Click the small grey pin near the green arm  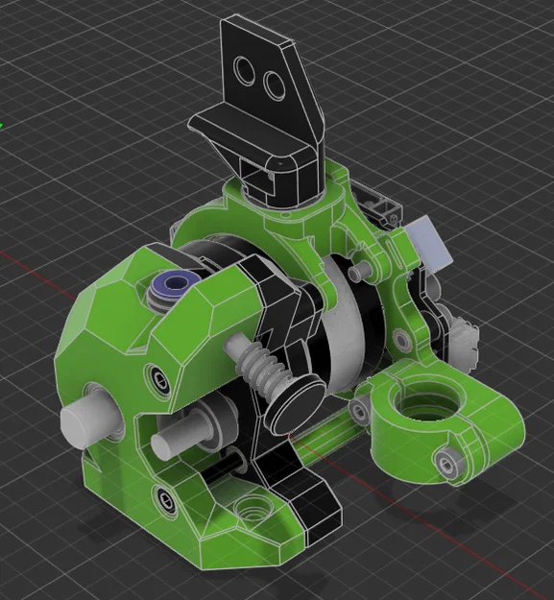point(360,272)
